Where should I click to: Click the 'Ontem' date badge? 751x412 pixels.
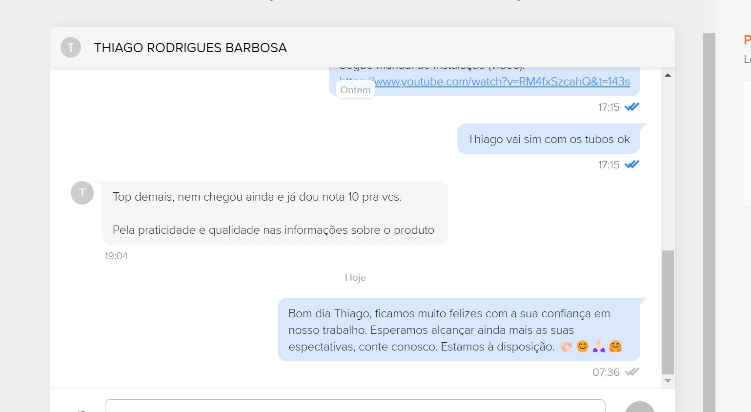pyautogui.click(x=355, y=90)
